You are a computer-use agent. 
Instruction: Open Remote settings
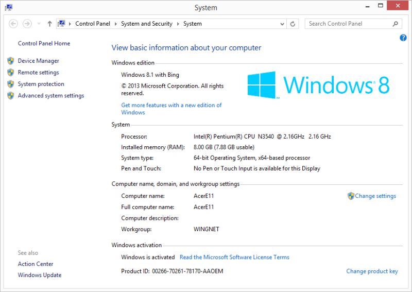coord(38,72)
